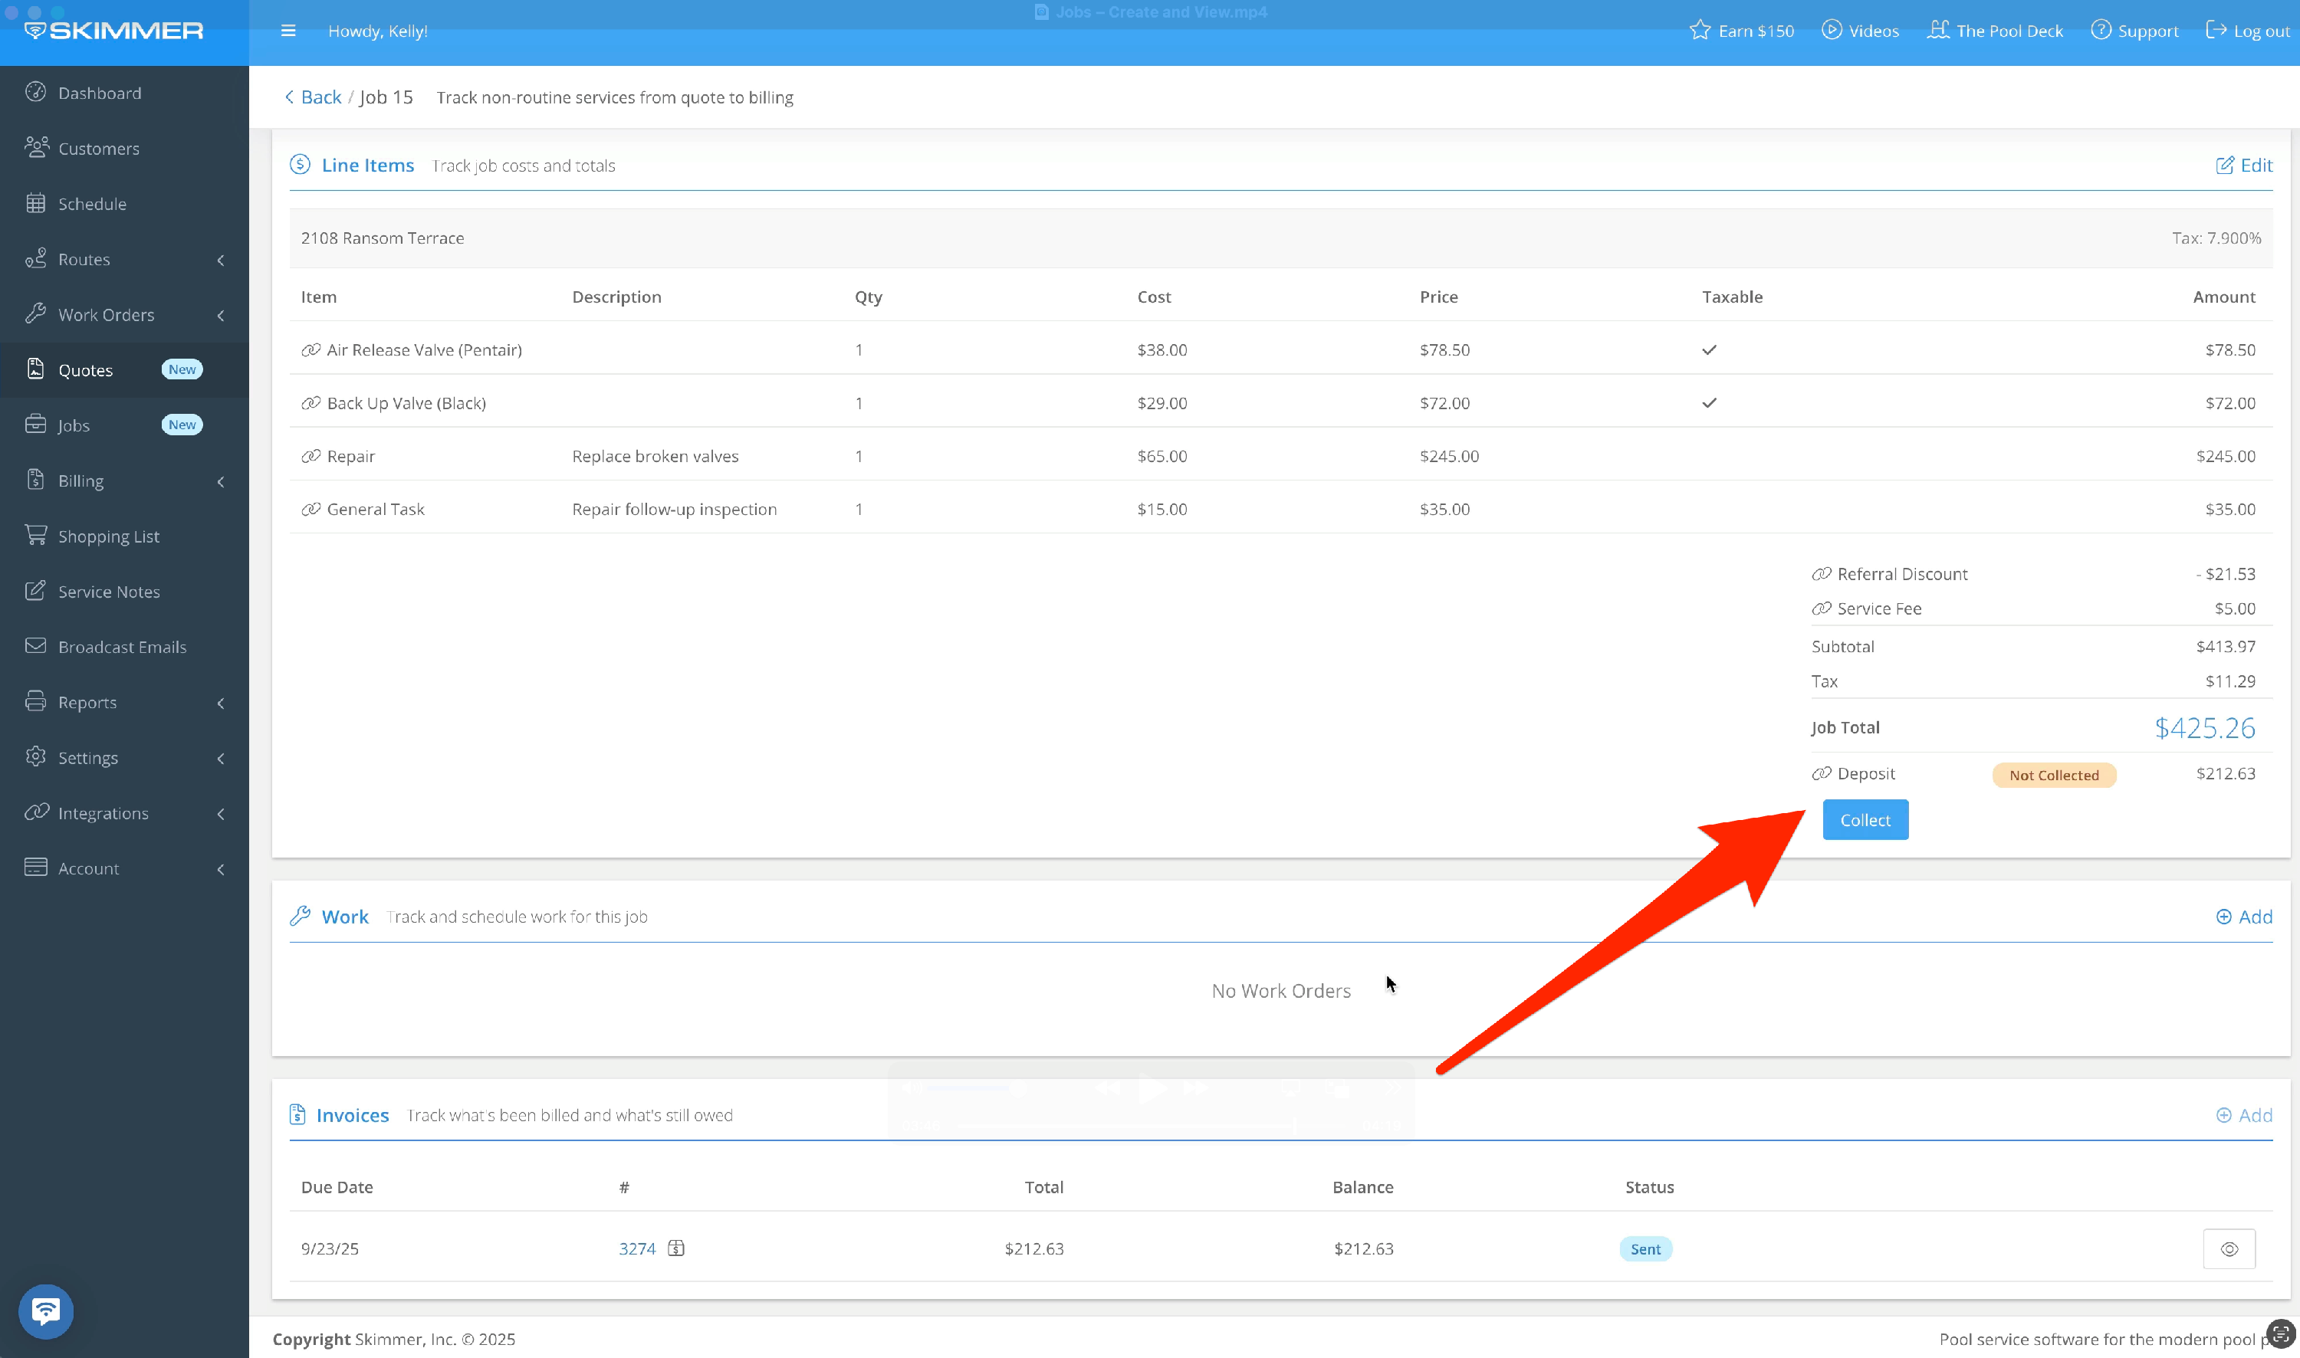
Task: Toggle taxable checkmark for Back Up Valve
Action: (1709, 402)
